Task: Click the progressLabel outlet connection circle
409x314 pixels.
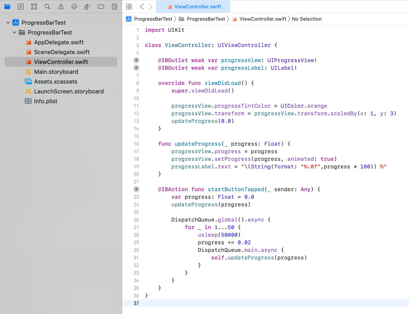Action: [136, 68]
